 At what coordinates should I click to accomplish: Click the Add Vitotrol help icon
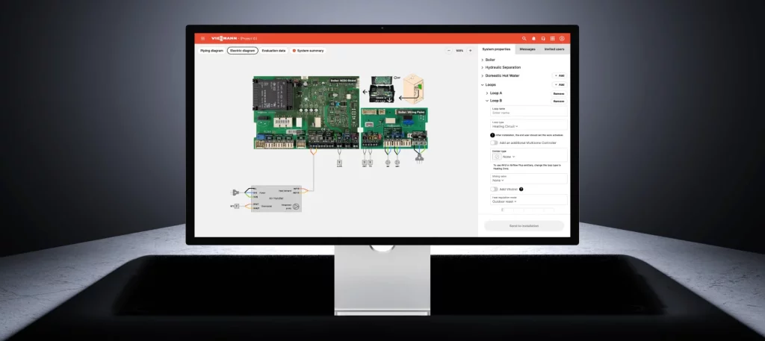[x=521, y=190]
